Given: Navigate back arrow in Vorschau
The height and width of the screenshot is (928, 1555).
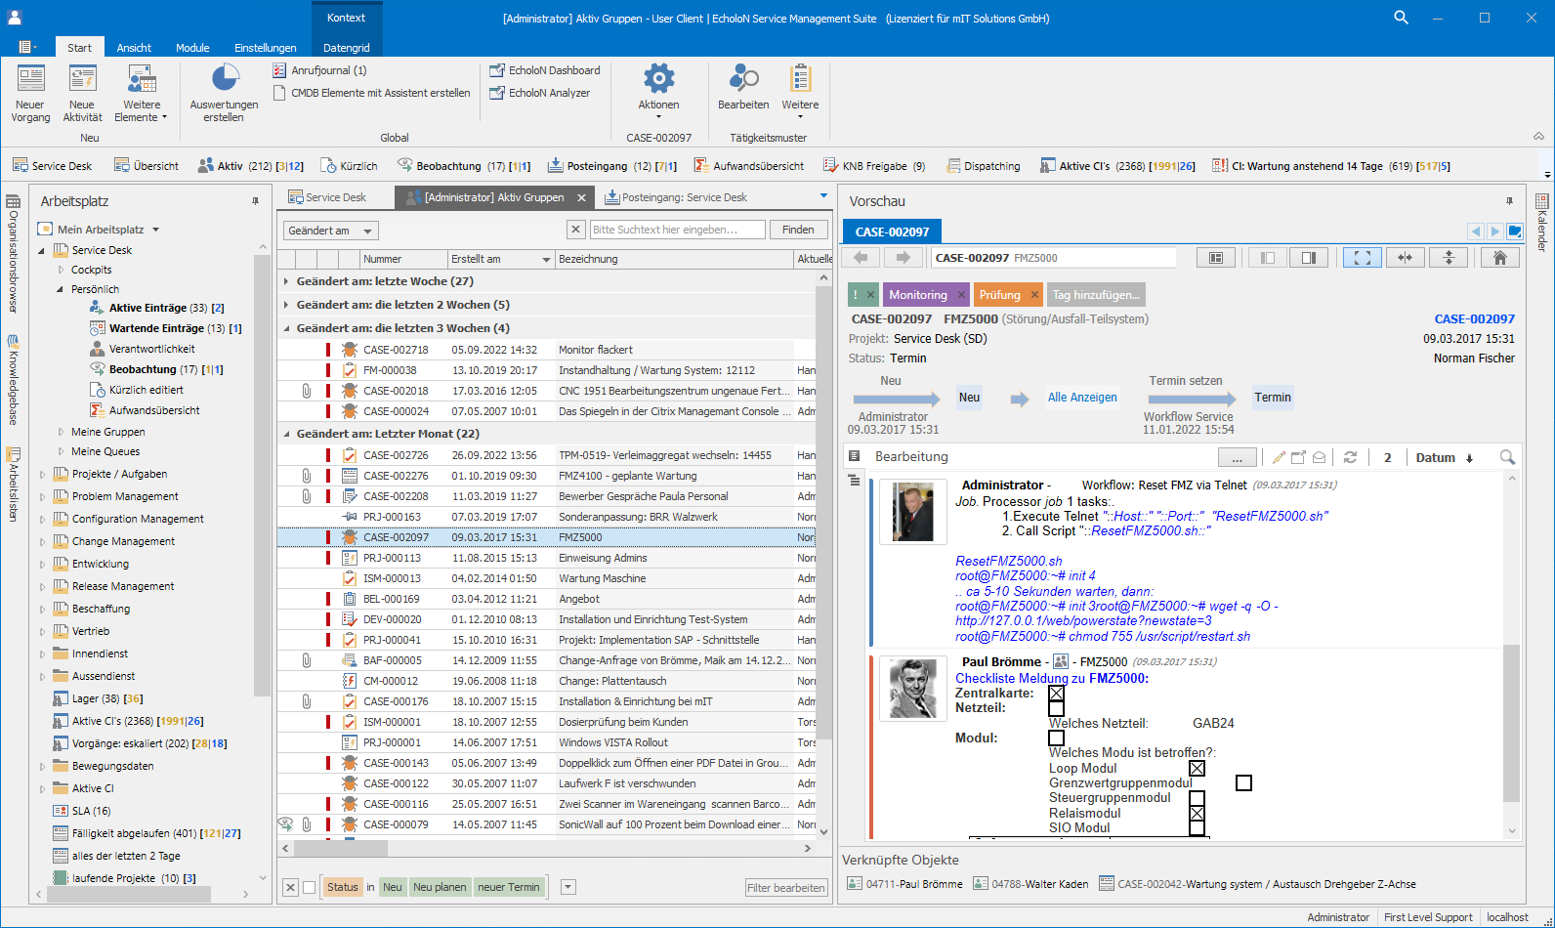Looking at the screenshot, I should [x=861, y=258].
